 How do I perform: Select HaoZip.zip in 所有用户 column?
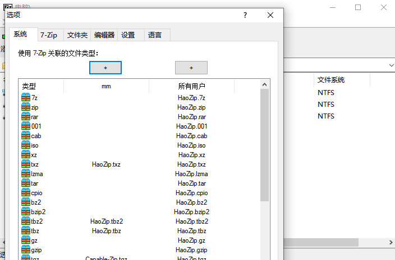click(191, 107)
